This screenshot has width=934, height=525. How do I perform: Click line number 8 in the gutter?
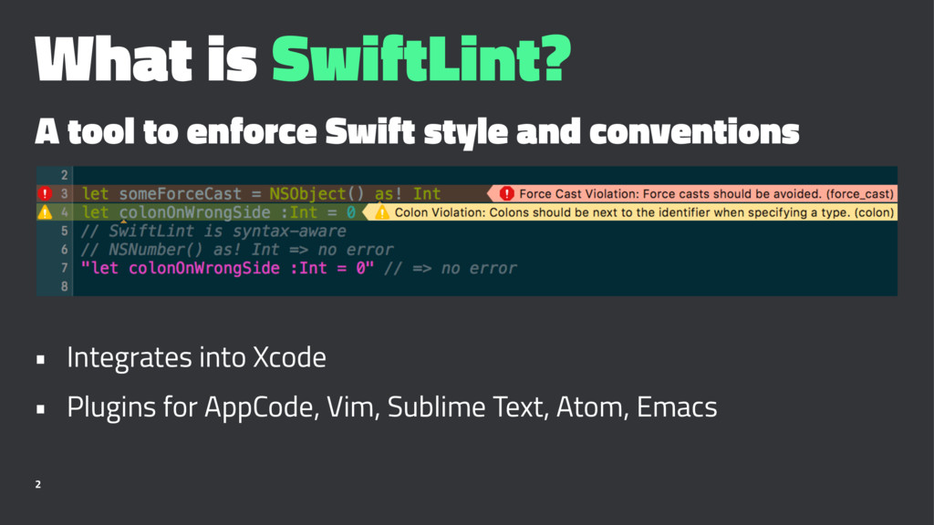65,286
